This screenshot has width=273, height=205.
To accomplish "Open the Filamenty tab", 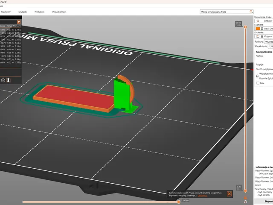I will click(x=6, y=12).
